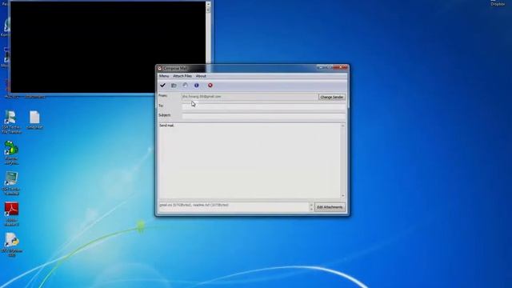Click the undo arrow icon in toolbar
512x288 pixels.
(185, 86)
